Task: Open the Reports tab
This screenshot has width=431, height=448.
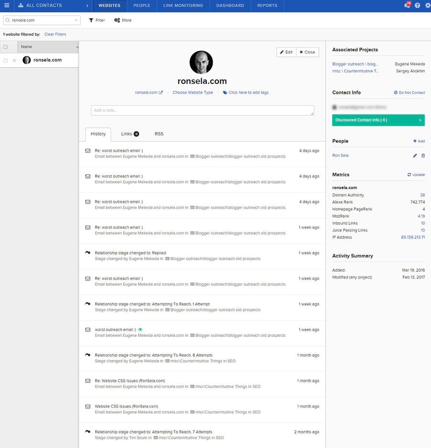Action: click(267, 5)
